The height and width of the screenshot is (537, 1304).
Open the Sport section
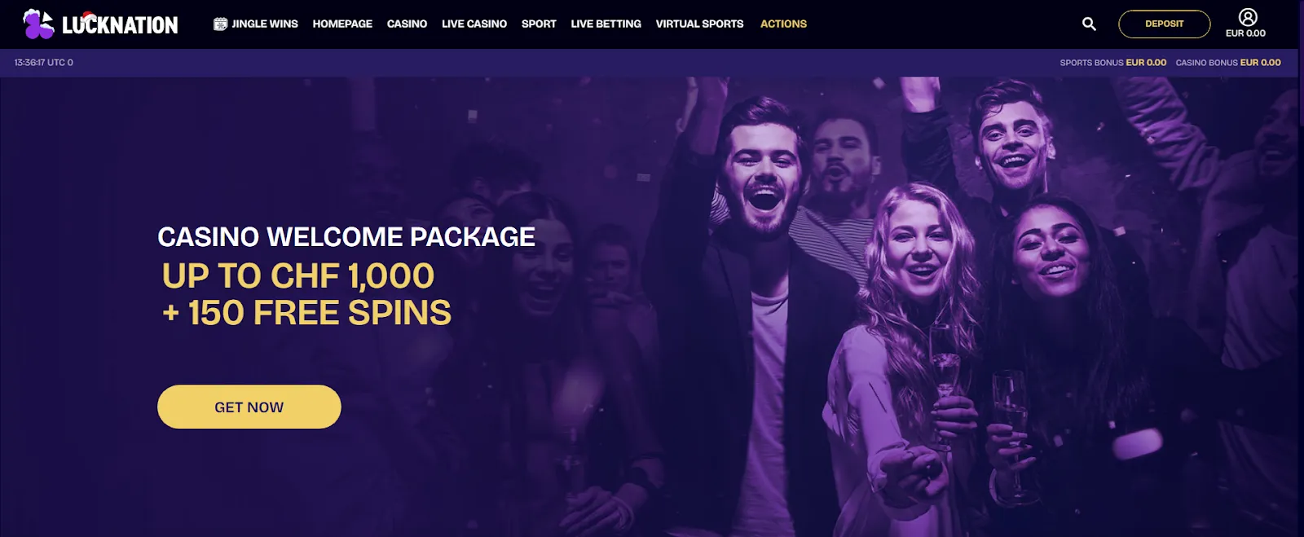539,24
